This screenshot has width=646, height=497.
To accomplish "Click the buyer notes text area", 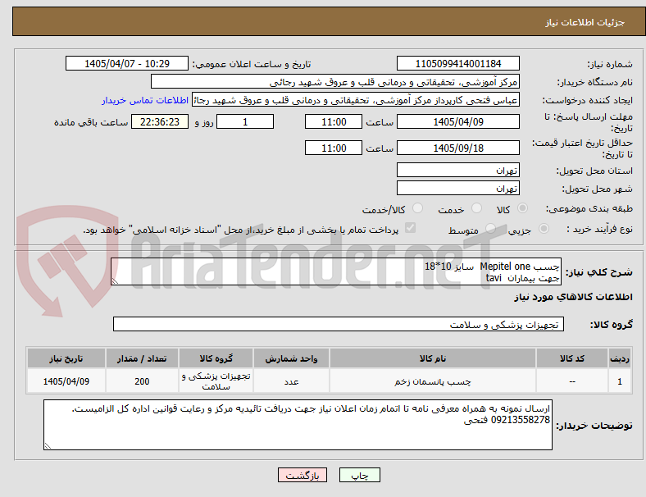I will pyautogui.click(x=298, y=425).
